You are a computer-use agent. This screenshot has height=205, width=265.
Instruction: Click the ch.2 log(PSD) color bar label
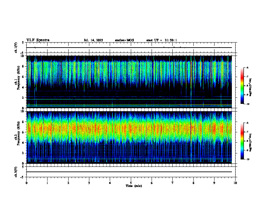[251, 142]
